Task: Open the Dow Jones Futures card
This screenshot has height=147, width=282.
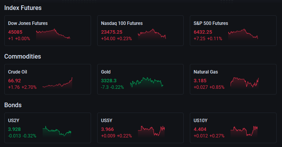Action: coord(48,31)
